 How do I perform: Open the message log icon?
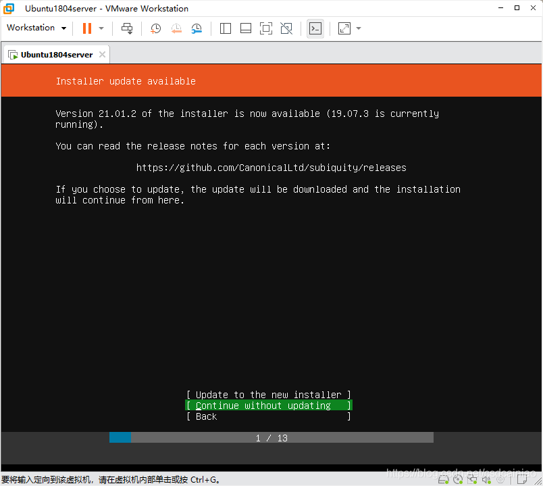pyautogui.click(x=522, y=480)
